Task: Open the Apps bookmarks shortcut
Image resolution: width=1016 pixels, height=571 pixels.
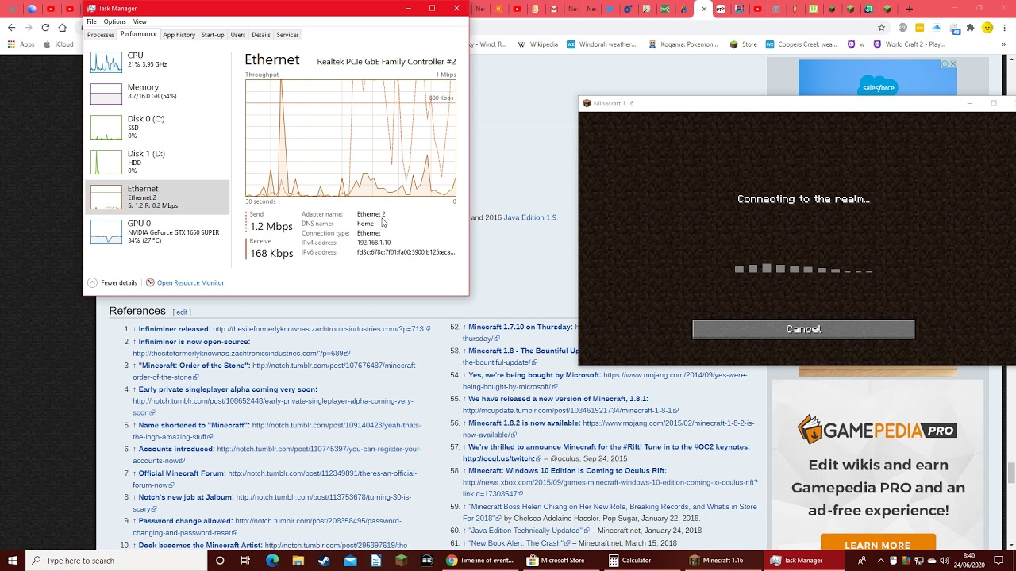Action: click(21, 44)
